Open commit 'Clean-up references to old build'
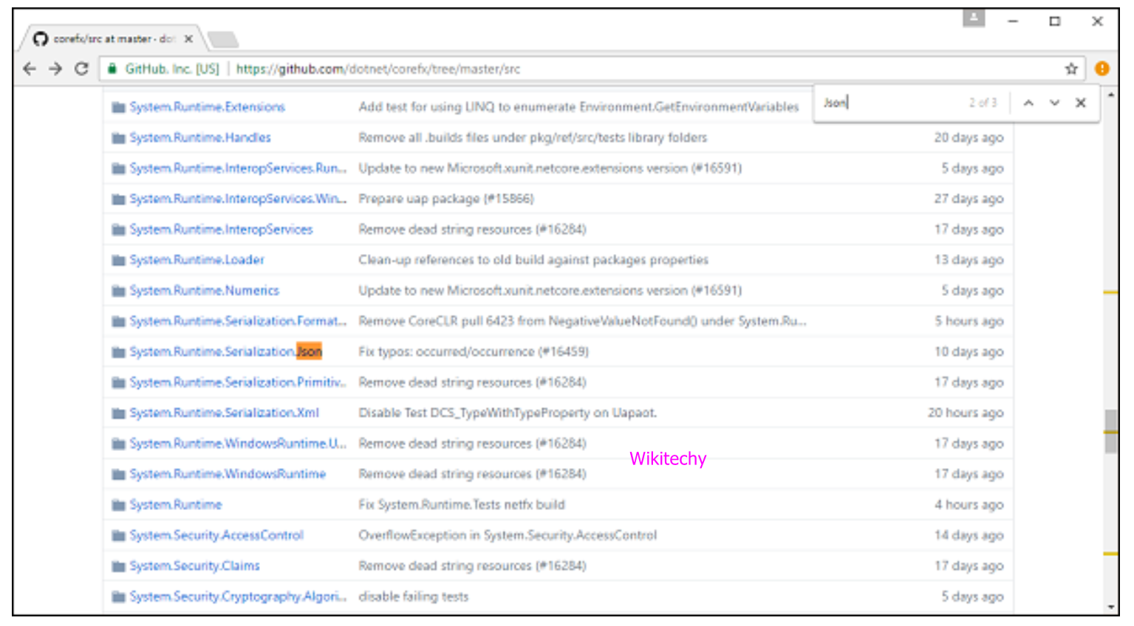 point(533,260)
